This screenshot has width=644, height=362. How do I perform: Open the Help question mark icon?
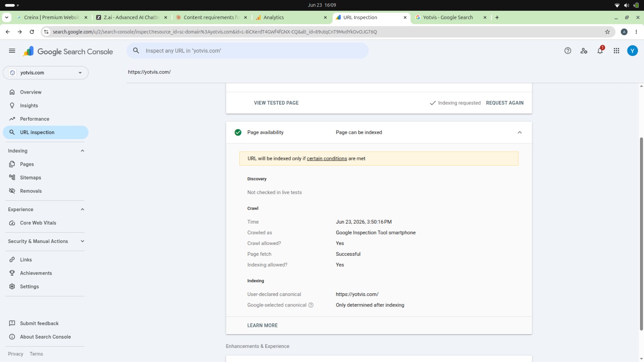pyautogui.click(x=568, y=51)
